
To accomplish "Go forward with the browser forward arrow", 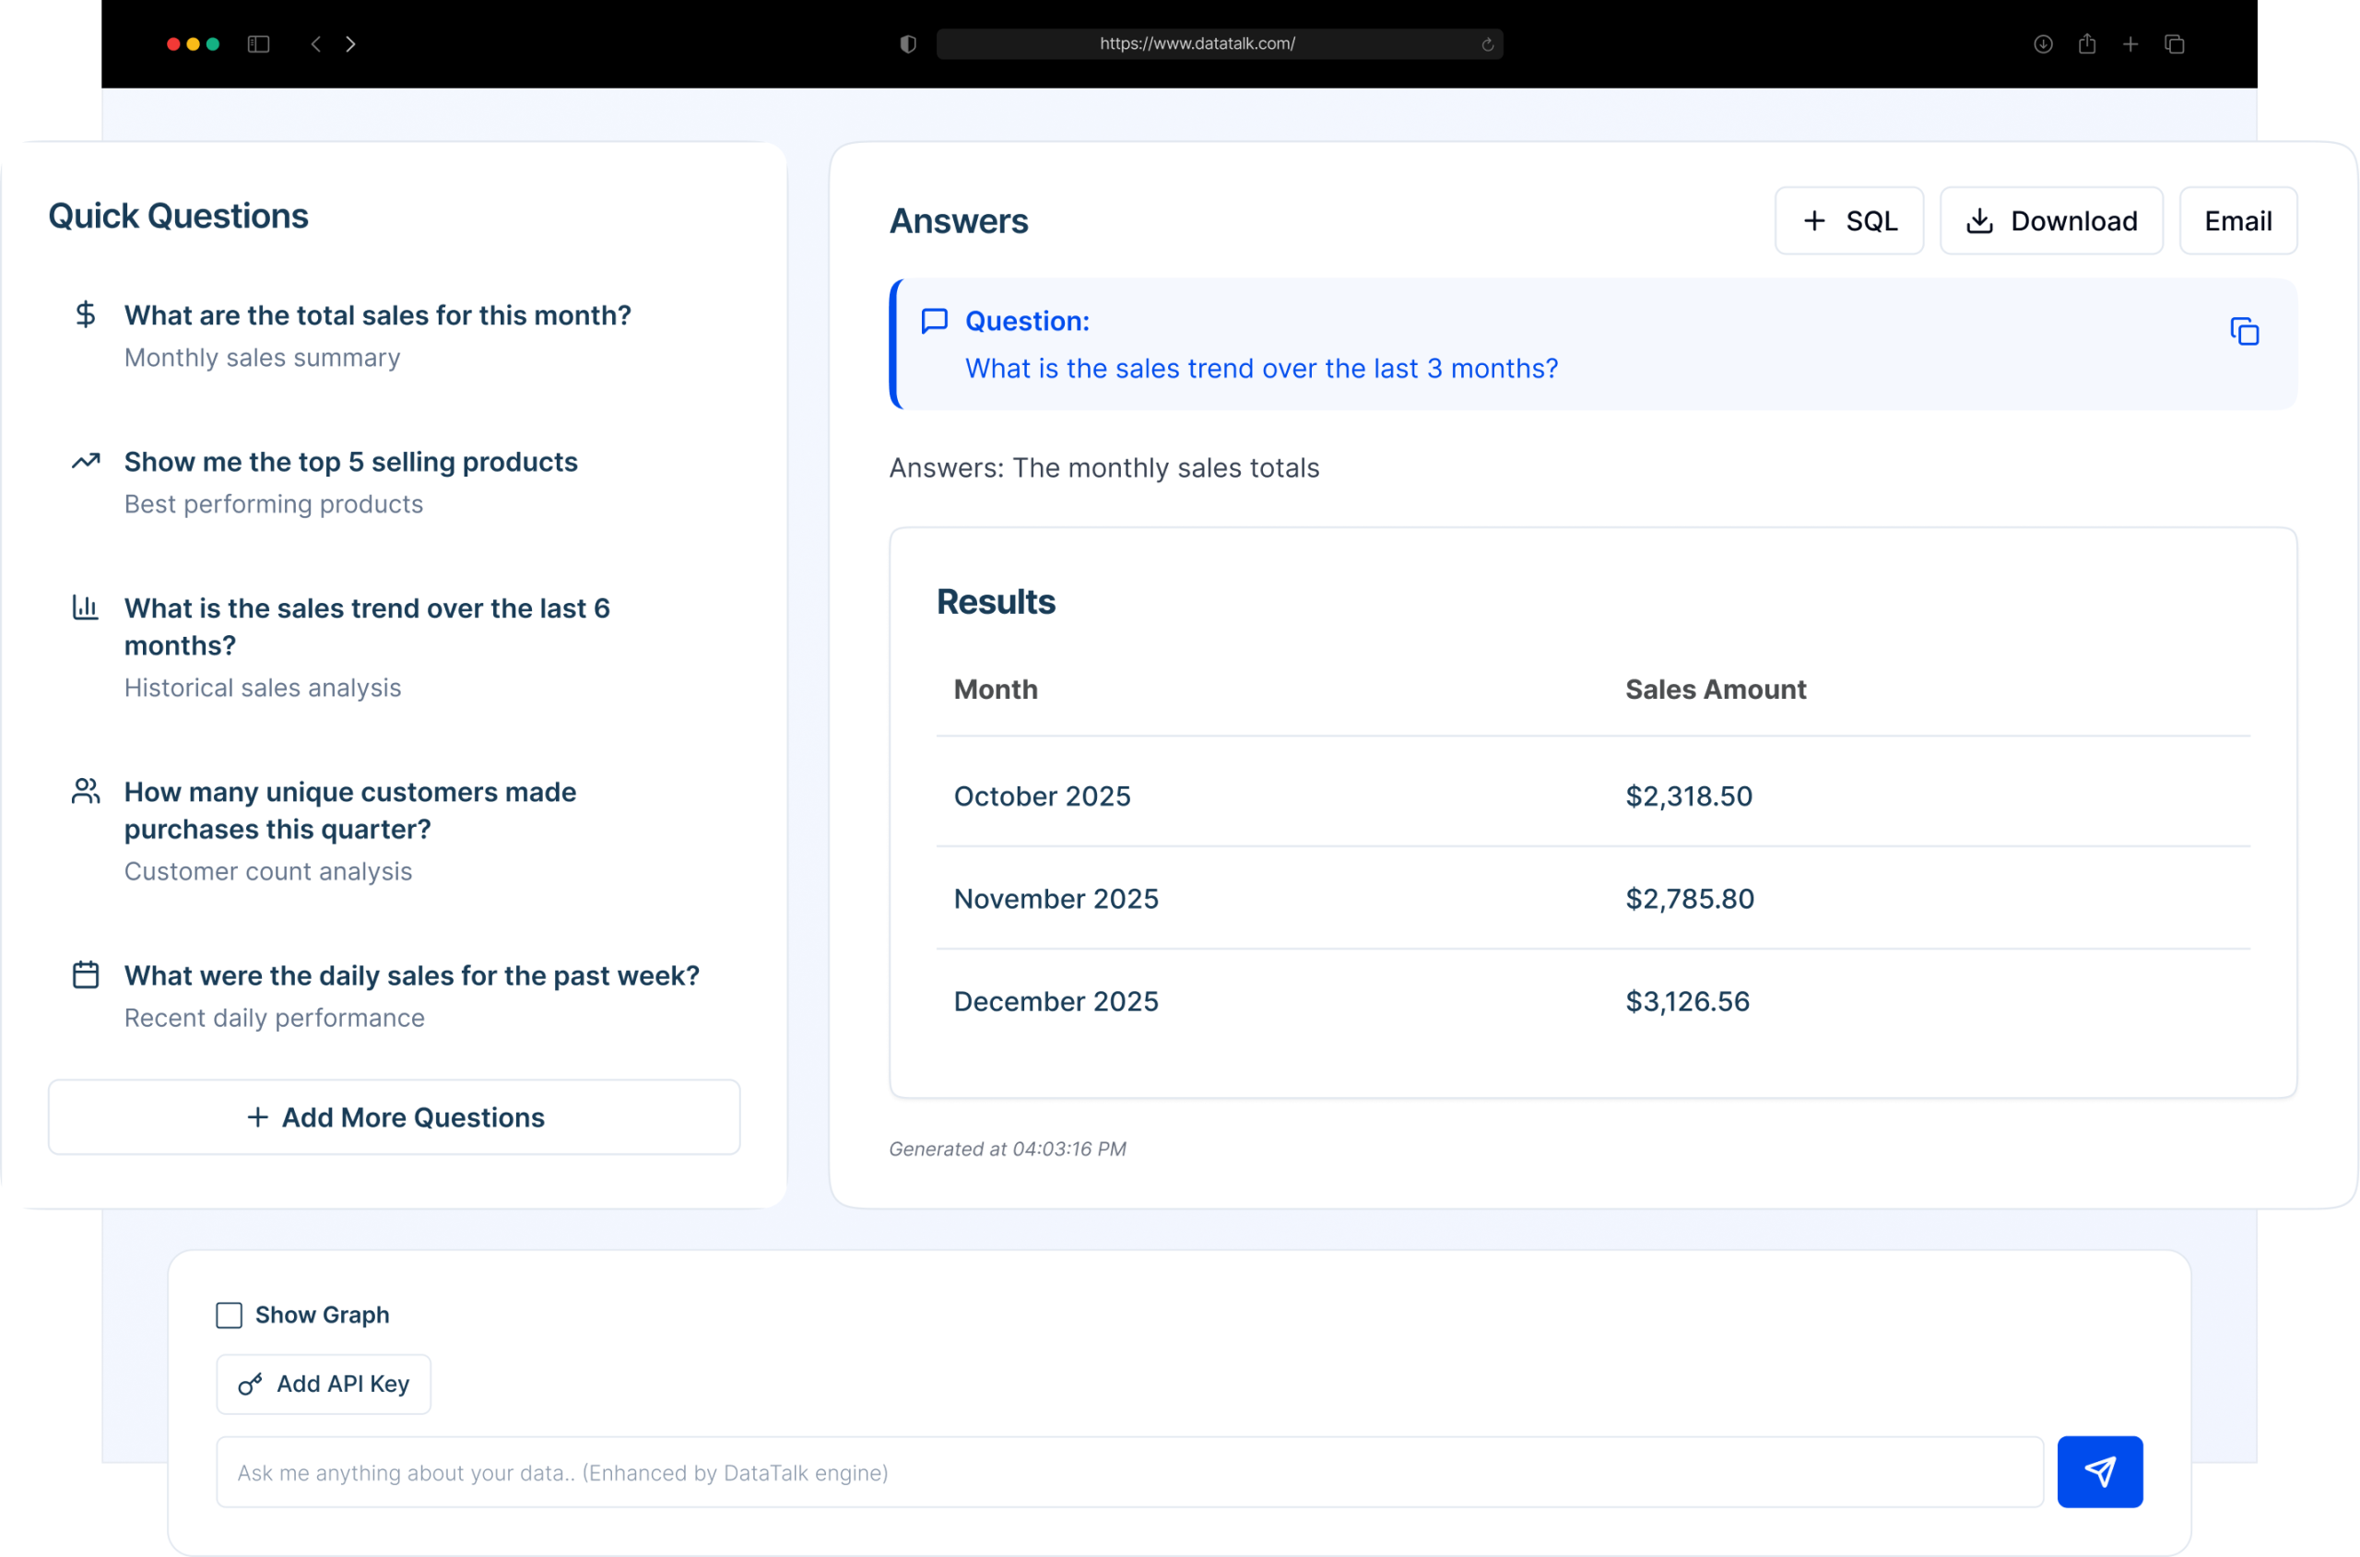I will (x=350, y=43).
